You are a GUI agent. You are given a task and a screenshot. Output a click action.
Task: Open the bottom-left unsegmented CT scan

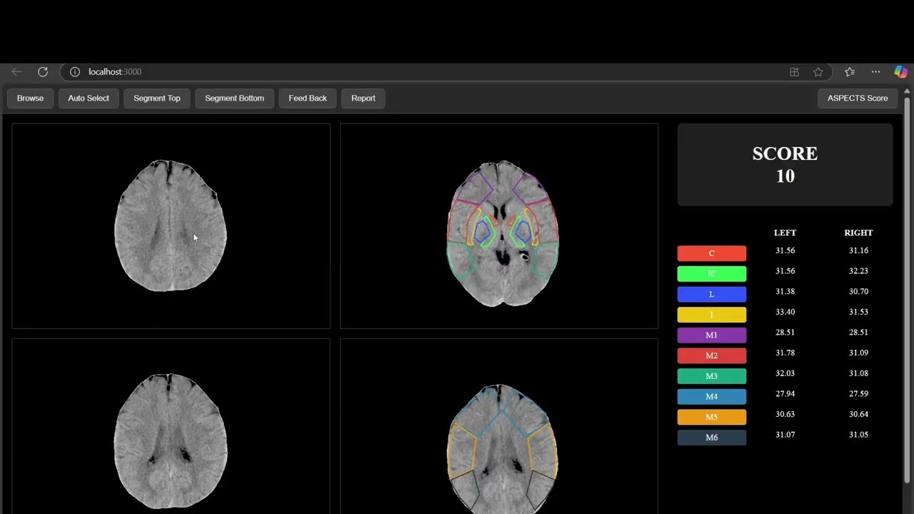pos(171,426)
